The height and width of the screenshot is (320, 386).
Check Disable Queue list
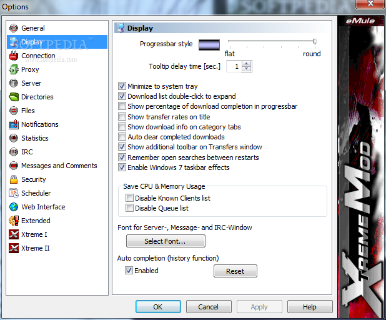(129, 208)
